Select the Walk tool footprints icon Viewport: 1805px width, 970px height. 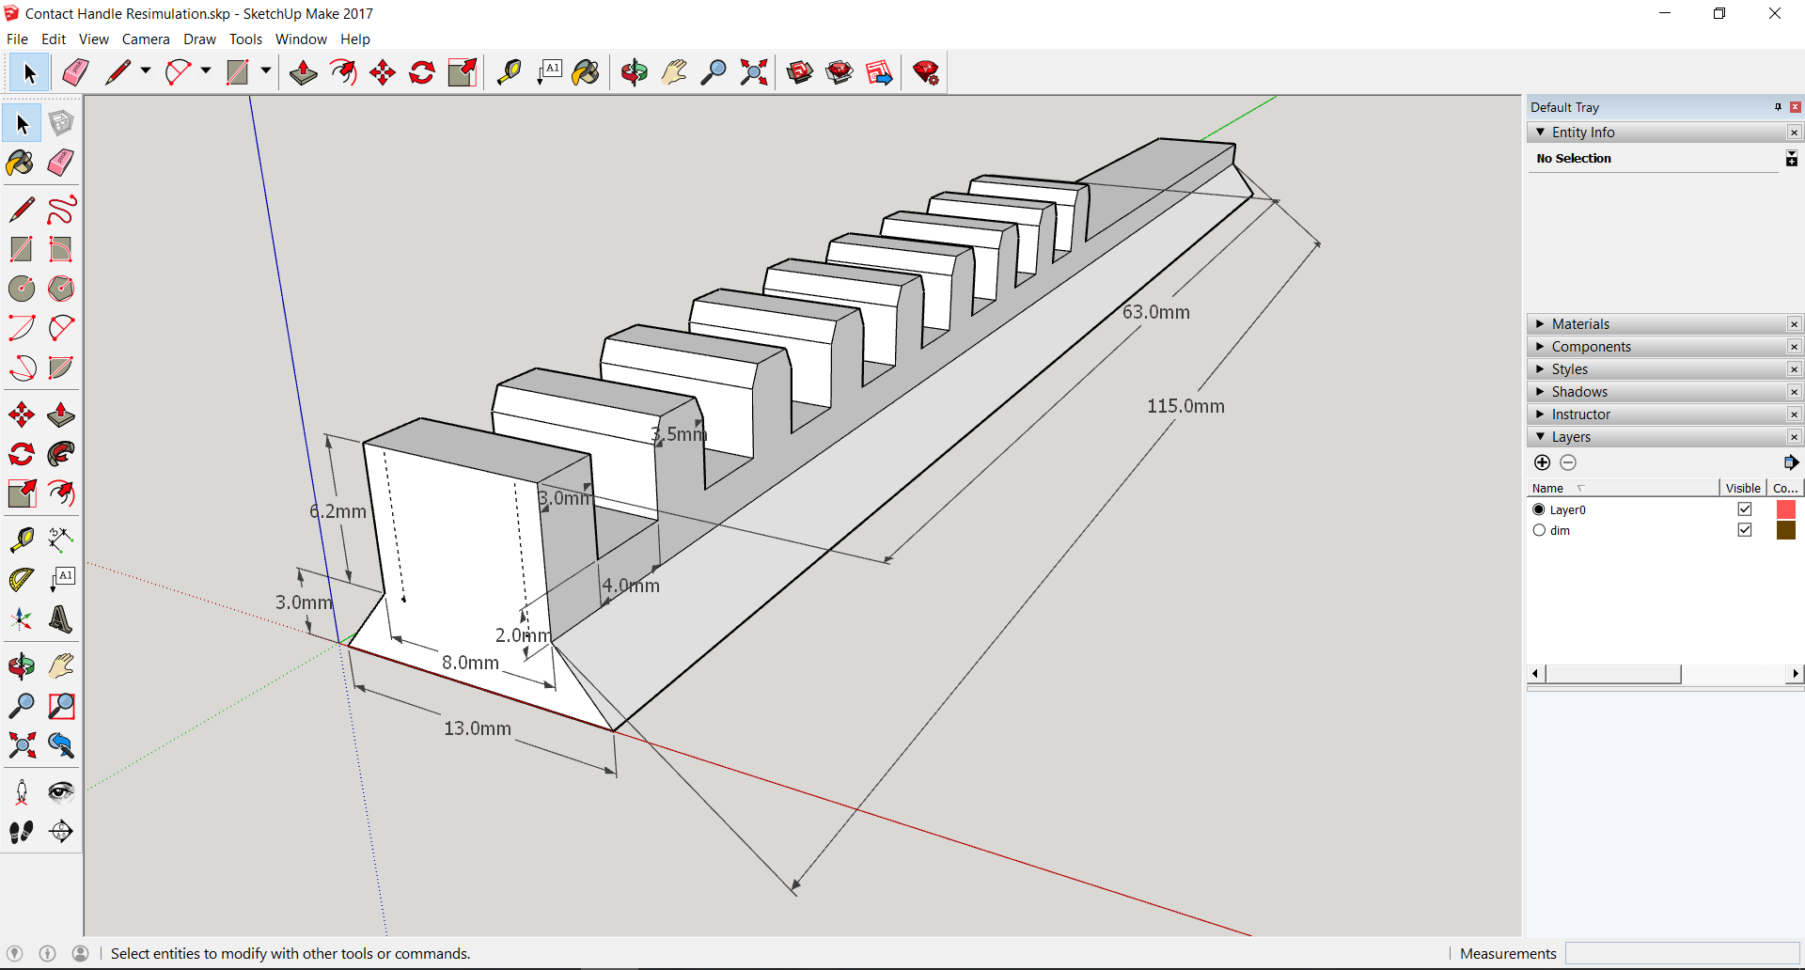tap(21, 832)
